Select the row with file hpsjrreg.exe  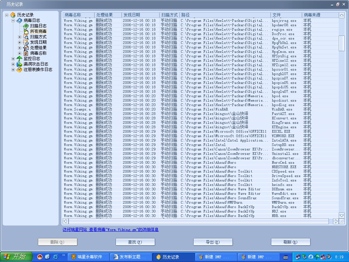click(201, 20)
